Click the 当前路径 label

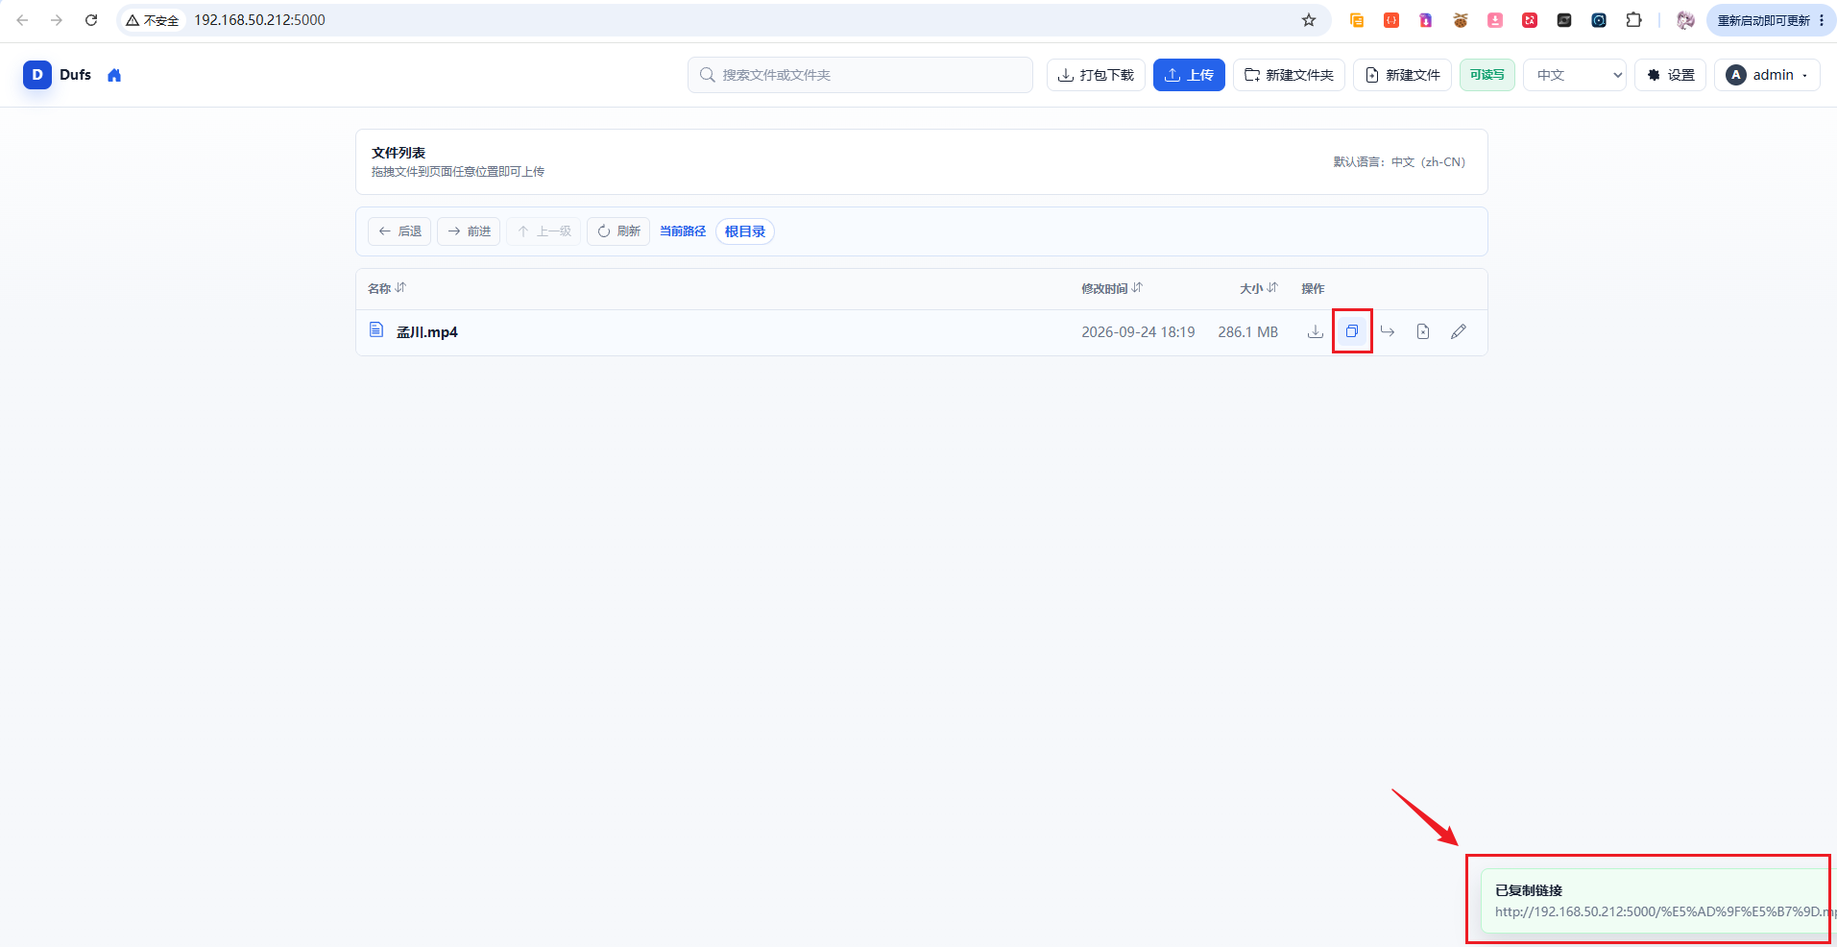click(x=683, y=231)
